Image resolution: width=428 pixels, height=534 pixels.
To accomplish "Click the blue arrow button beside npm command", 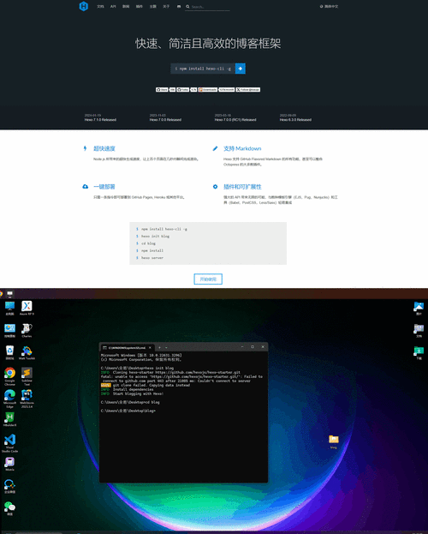I will 241,69.
